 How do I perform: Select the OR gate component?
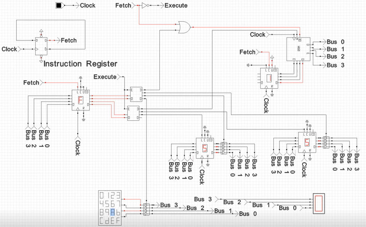click(184, 27)
